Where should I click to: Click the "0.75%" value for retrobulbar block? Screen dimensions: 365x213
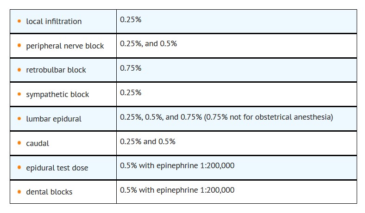131,68
